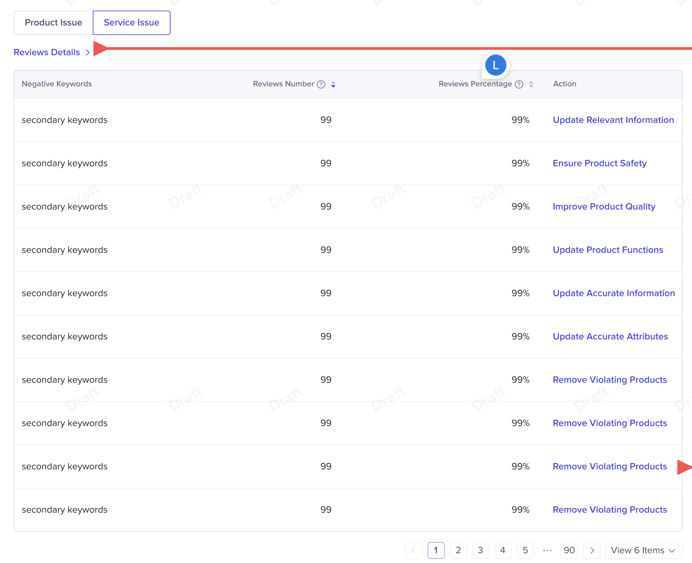
Task: Click Improve Product Quality link
Action: [x=604, y=206]
